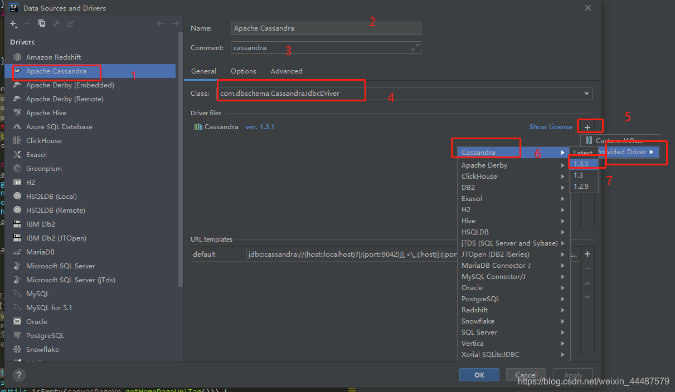The image size is (675, 392).
Task: Close the Data Sources and Drivers dialog
Action: point(588,8)
